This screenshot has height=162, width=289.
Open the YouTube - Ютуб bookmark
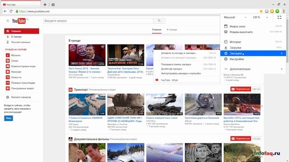186,80
